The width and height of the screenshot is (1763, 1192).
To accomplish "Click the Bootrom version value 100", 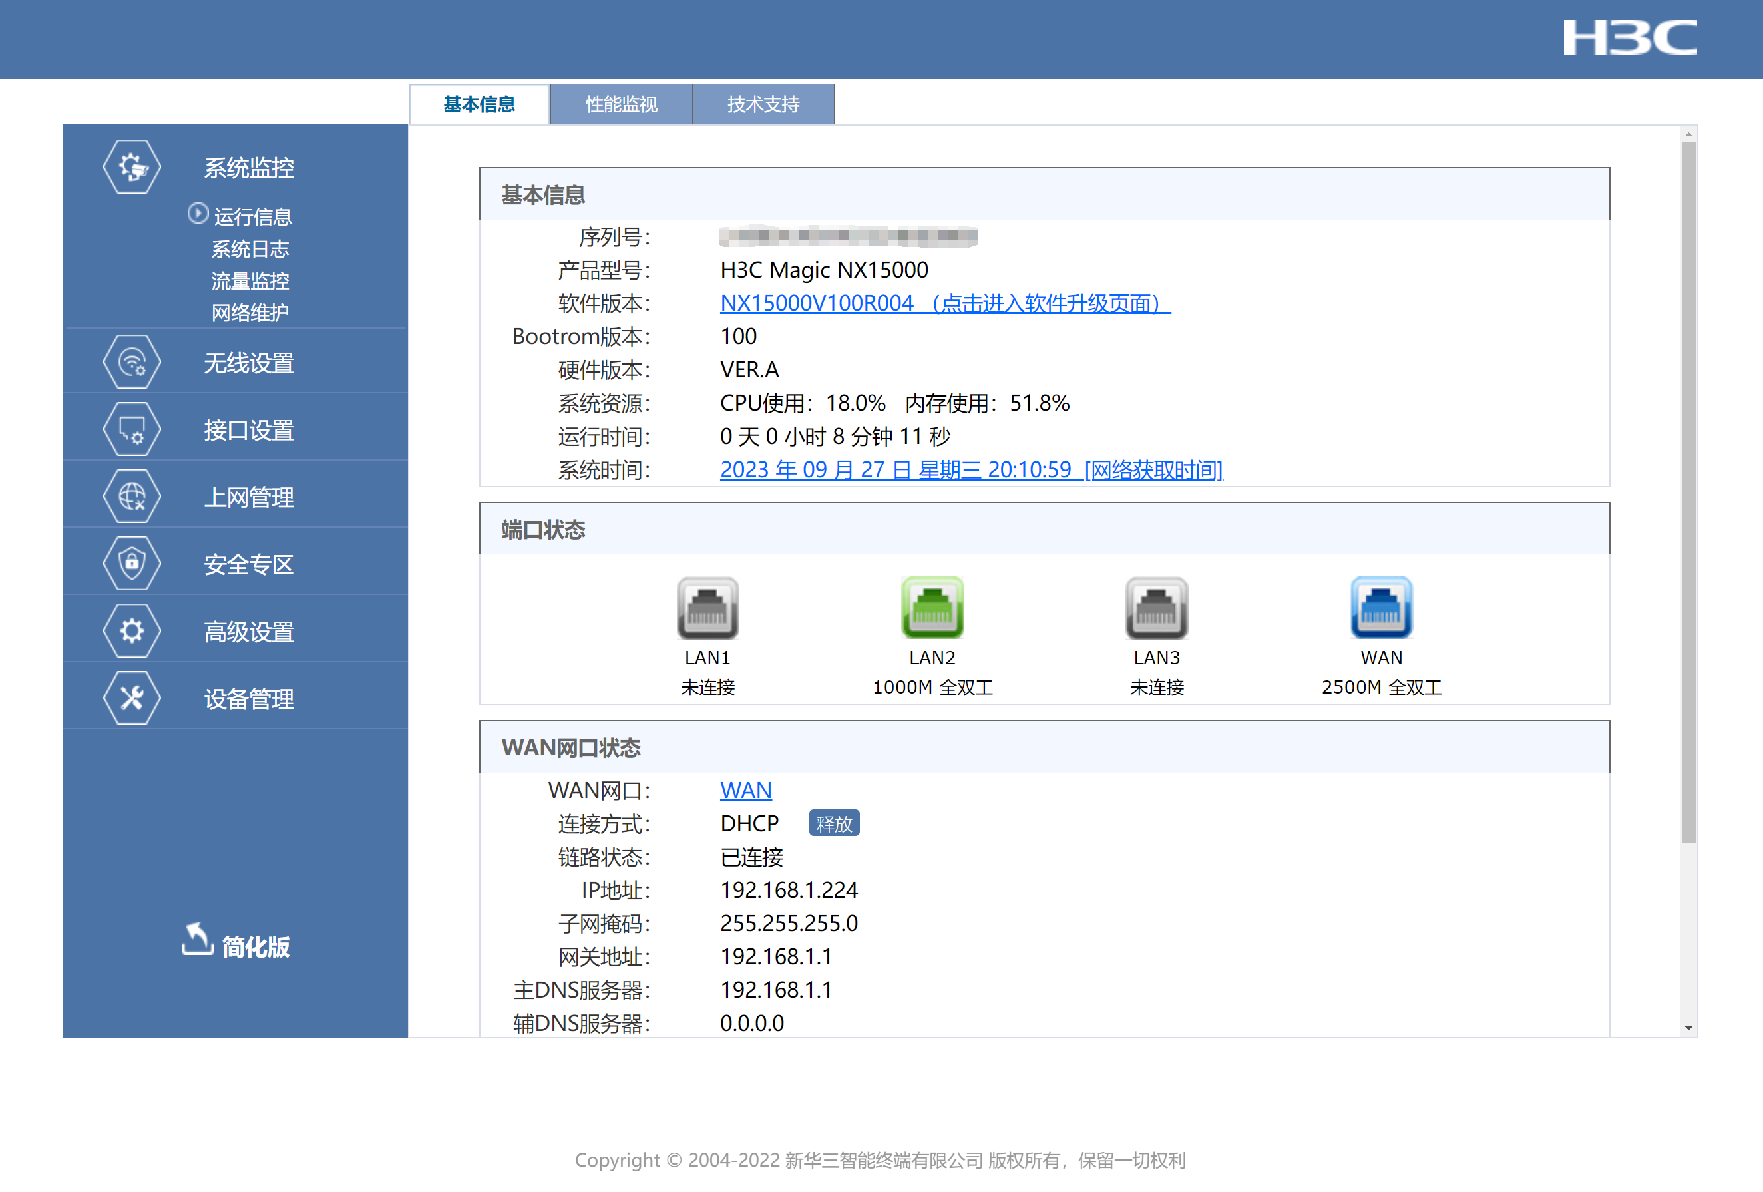I will coord(738,336).
